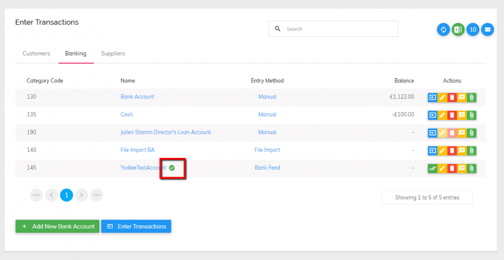Open the YodleeTestAccount link
Image resolution: width=504 pixels, height=260 pixels.
click(143, 167)
